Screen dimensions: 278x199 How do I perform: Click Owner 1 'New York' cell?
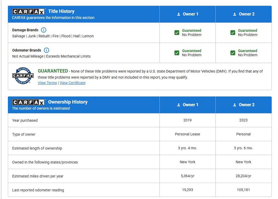pyautogui.click(x=187, y=162)
